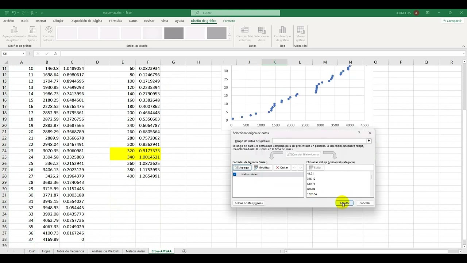Expand the formula bar with the chevron

click(464, 54)
